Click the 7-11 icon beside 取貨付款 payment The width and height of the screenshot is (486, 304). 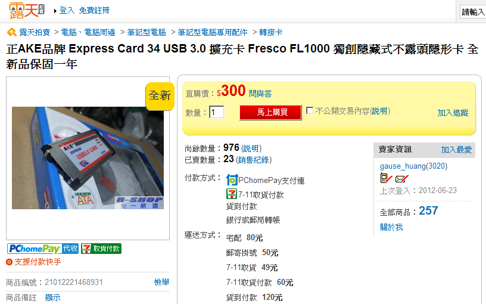pos(232,194)
